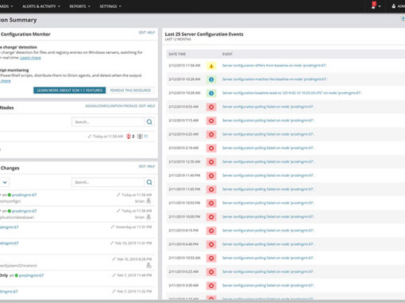Image resolution: width=405 pixels, height=303 pixels.
Task: Click the user account icon in the top bar
Action: pos(394,6)
